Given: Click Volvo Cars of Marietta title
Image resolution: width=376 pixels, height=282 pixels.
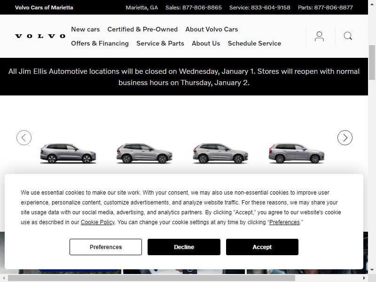Looking at the screenshot, I should pyautogui.click(x=44, y=8).
